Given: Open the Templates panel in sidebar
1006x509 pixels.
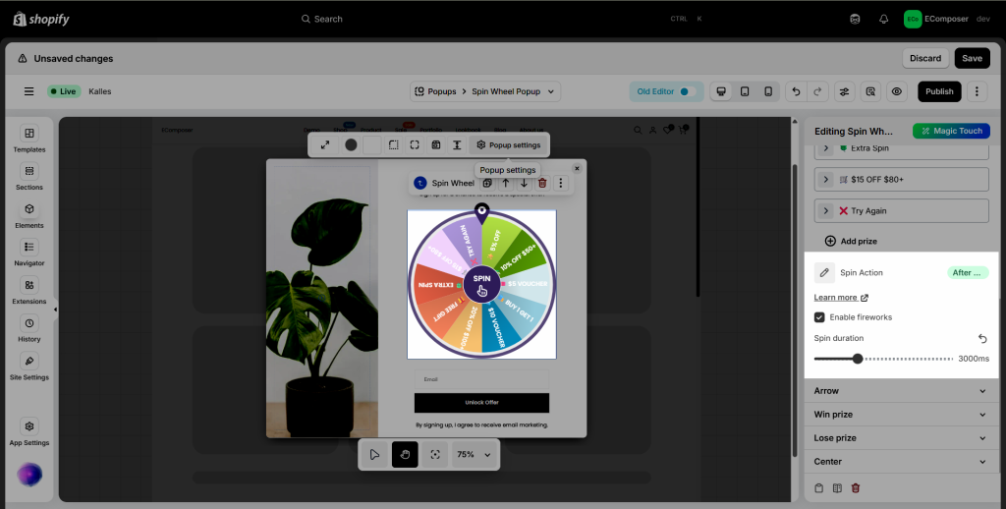Looking at the screenshot, I should (29, 139).
